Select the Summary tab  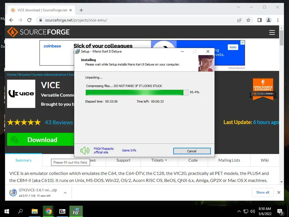pyautogui.click(x=23, y=160)
